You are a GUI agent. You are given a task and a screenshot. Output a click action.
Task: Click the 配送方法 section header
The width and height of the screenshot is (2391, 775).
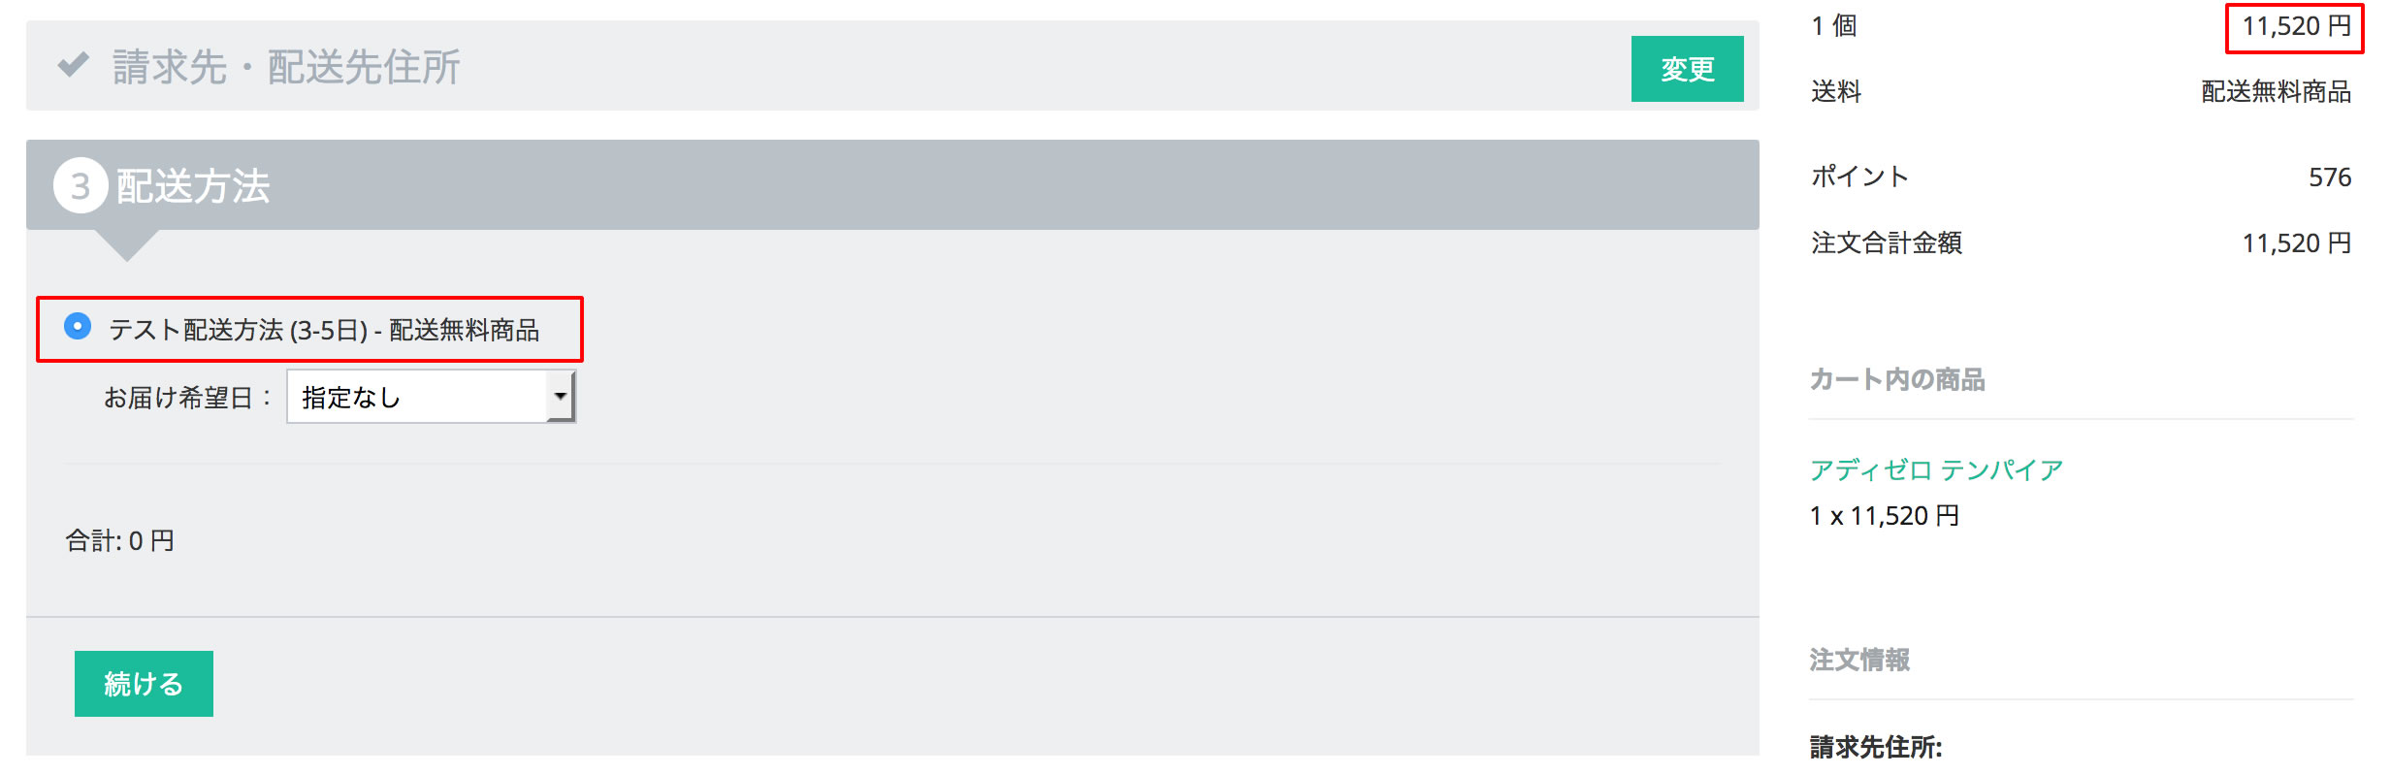pyautogui.click(x=192, y=185)
